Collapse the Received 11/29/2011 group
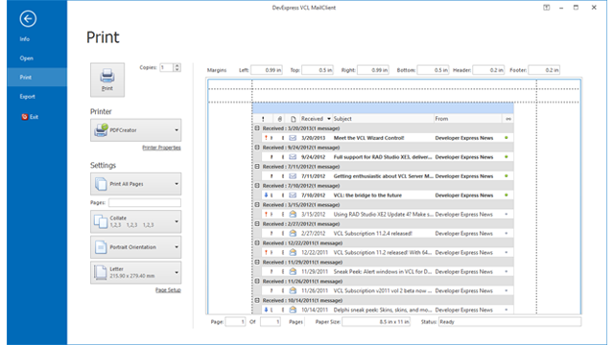The image size is (614, 345). coord(257,262)
